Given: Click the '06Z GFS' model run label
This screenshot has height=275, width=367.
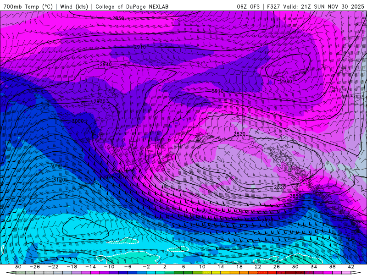Looking at the screenshot, I should (248, 6).
